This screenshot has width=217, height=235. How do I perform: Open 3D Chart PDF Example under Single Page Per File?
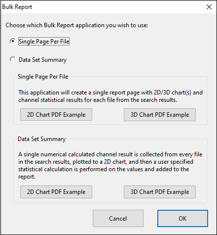click(160, 115)
